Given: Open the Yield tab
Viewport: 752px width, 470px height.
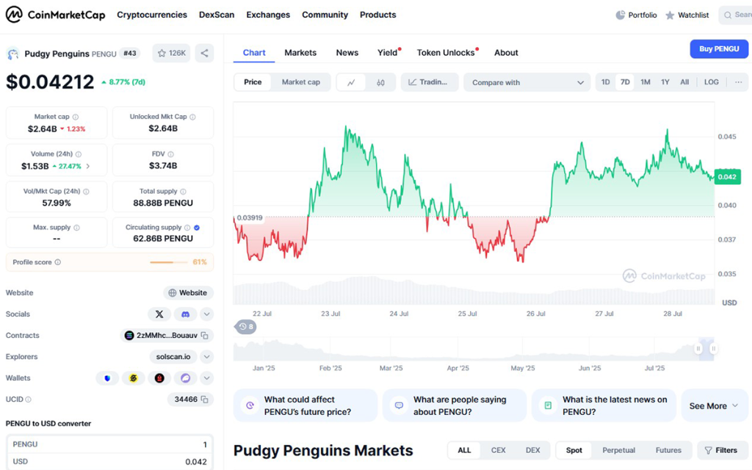Looking at the screenshot, I should (x=388, y=53).
